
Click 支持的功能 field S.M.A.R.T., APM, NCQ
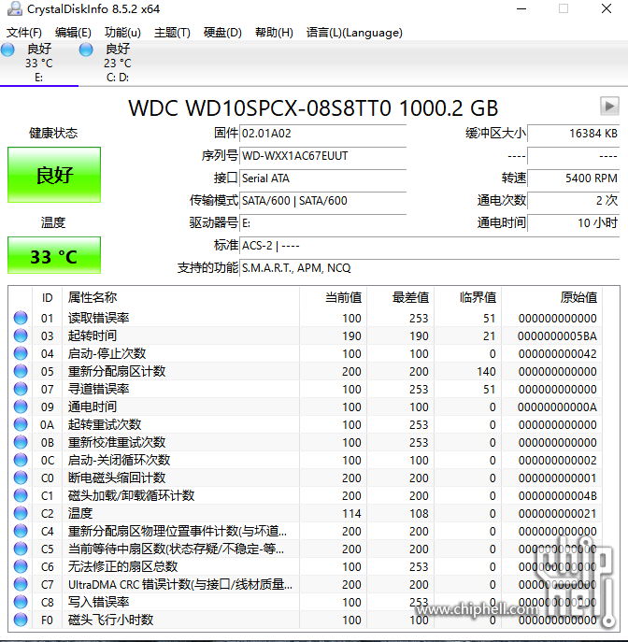pyautogui.click(x=430, y=268)
